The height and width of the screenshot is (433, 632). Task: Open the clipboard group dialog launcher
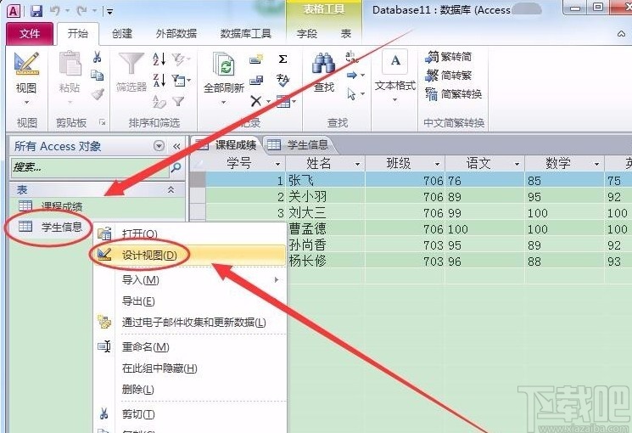[103, 122]
